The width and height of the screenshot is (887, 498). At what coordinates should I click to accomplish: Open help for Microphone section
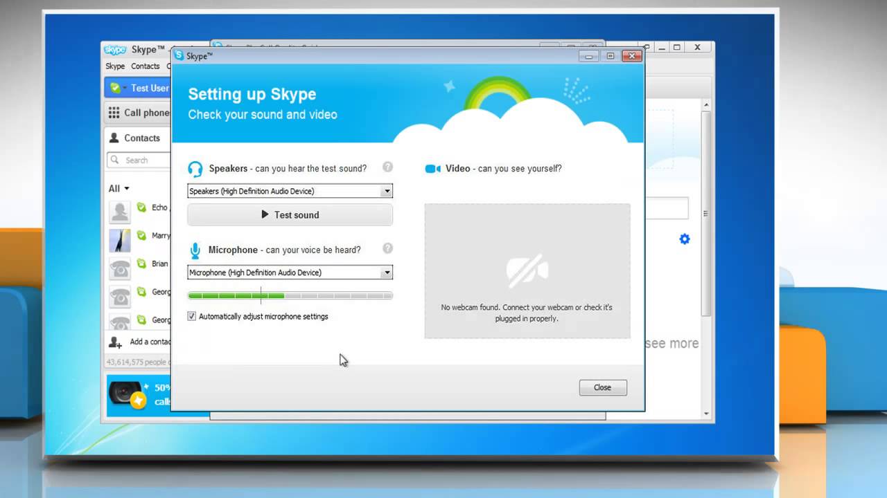(387, 248)
